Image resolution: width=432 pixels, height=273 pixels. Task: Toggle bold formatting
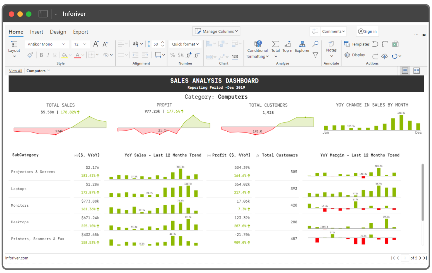41,55
